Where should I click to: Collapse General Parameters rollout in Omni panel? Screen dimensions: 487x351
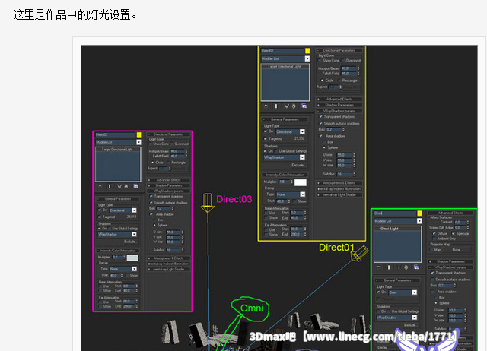click(x=397, y=280)
